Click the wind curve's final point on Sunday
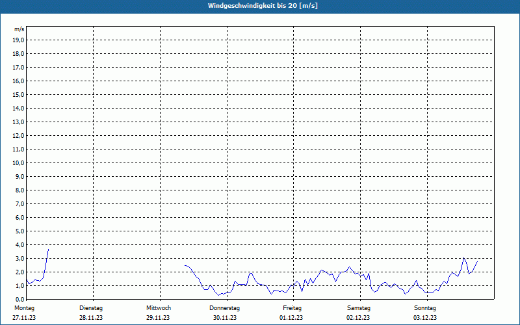 coord(478,261)
